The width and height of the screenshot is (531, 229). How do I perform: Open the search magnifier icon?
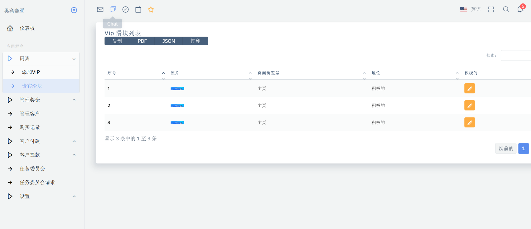(x=506, y=9)
